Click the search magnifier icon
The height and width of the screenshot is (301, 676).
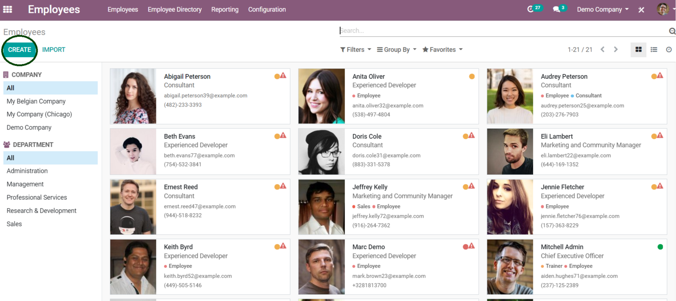[x=672, y=31]
